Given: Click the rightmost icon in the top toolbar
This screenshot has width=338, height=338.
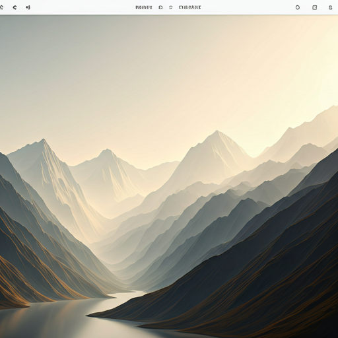Looking at the screenshot, I should pos(330,7).
